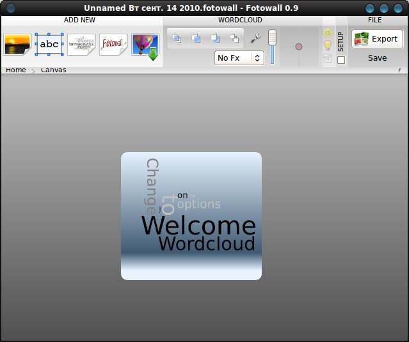
Task: Click the Export button
Action: pyautogui.click(x=377, y=39)
